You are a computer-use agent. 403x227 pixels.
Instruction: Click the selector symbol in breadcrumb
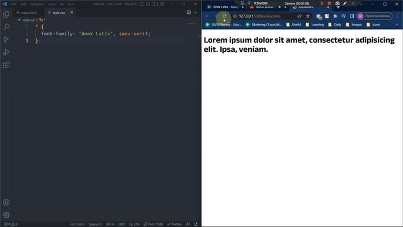[42, 20]
